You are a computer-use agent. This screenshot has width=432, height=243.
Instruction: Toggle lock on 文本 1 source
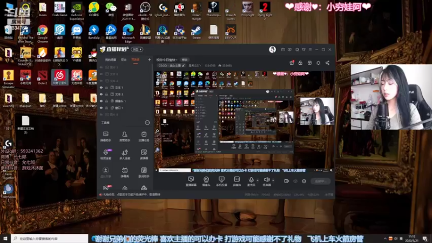coord(106,87)
